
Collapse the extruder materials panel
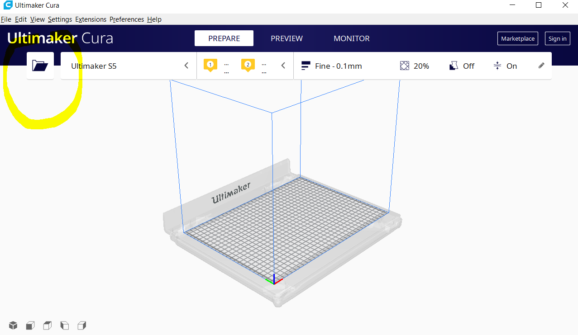[x=283, y=66]
